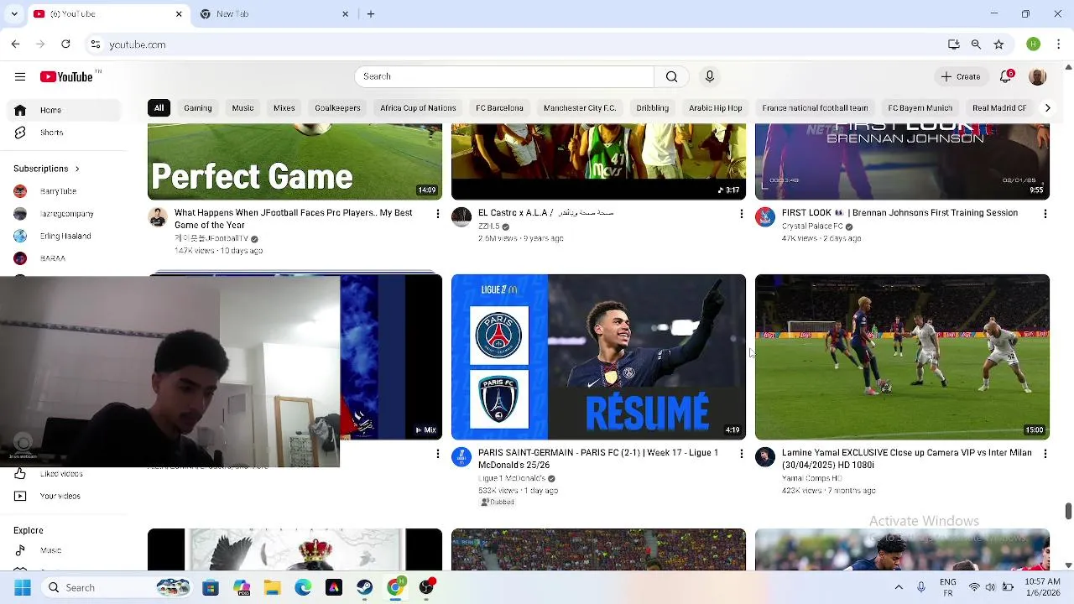Open the Lamine Yamal vs Inter thumbnail
1074x604 pixels.
[902, 357]
